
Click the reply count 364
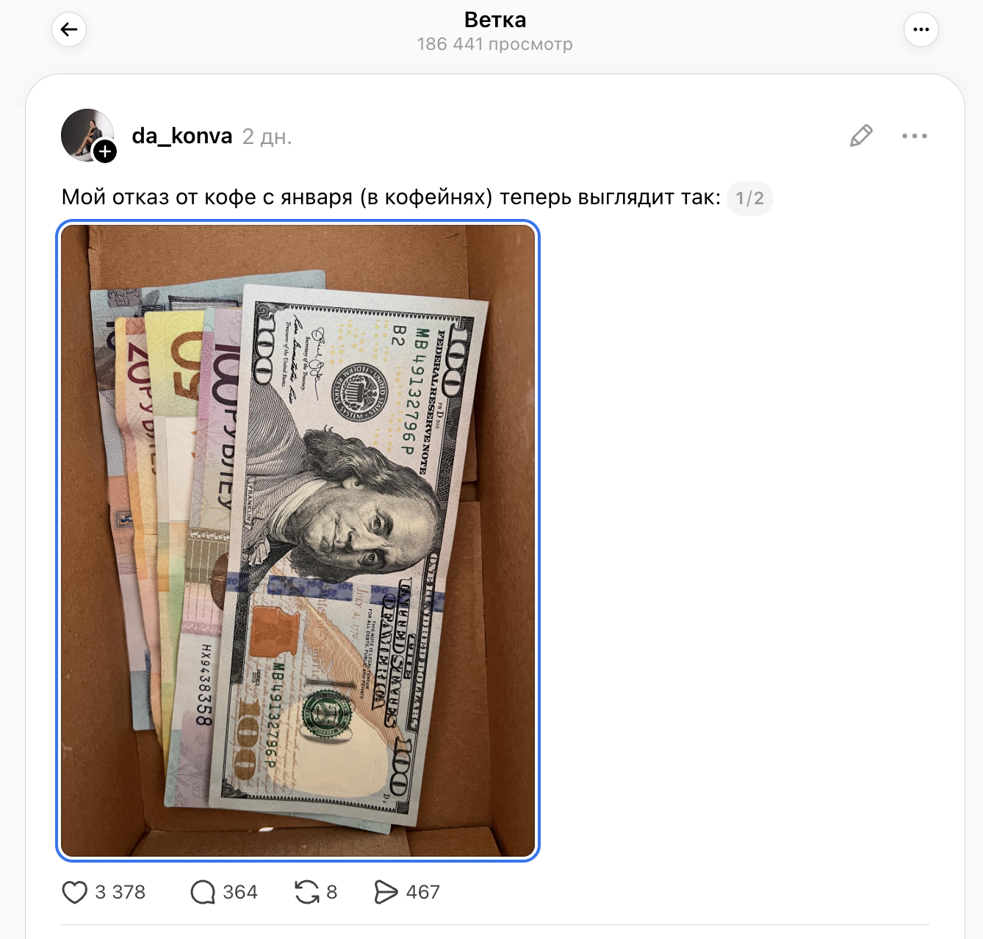(x=240, y=892)
